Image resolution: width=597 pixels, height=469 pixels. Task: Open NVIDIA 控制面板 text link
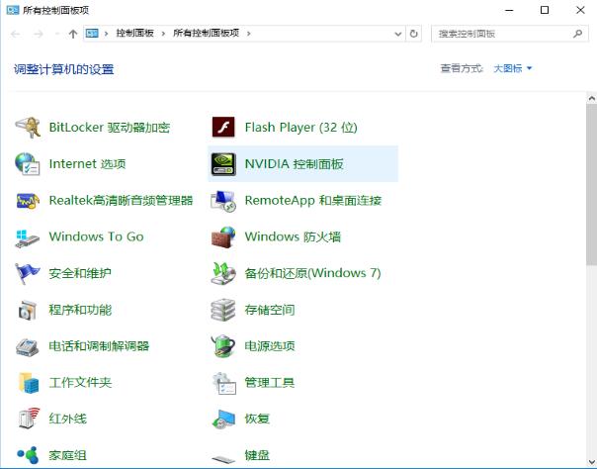coord(294,164)
